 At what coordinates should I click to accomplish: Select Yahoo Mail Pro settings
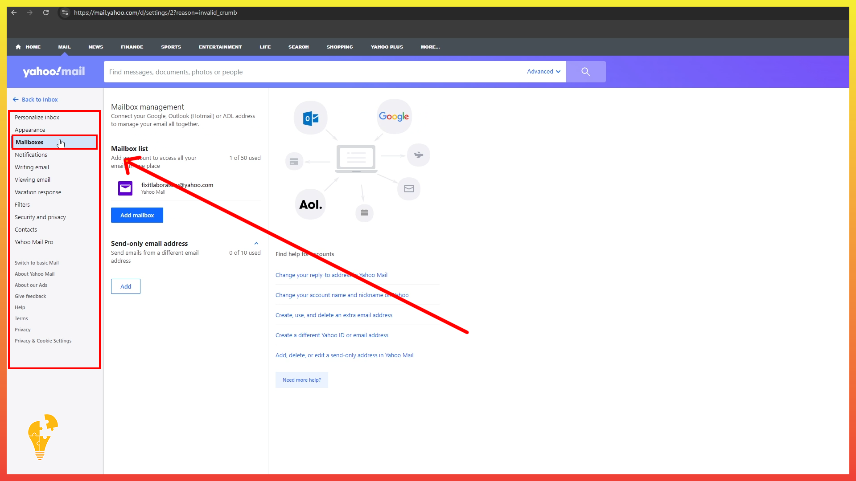tap(34, 242)
